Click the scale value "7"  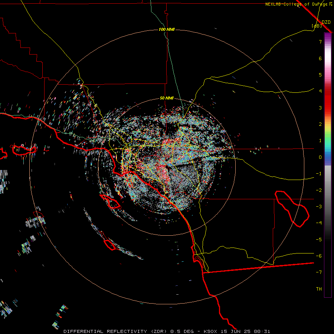320,42
